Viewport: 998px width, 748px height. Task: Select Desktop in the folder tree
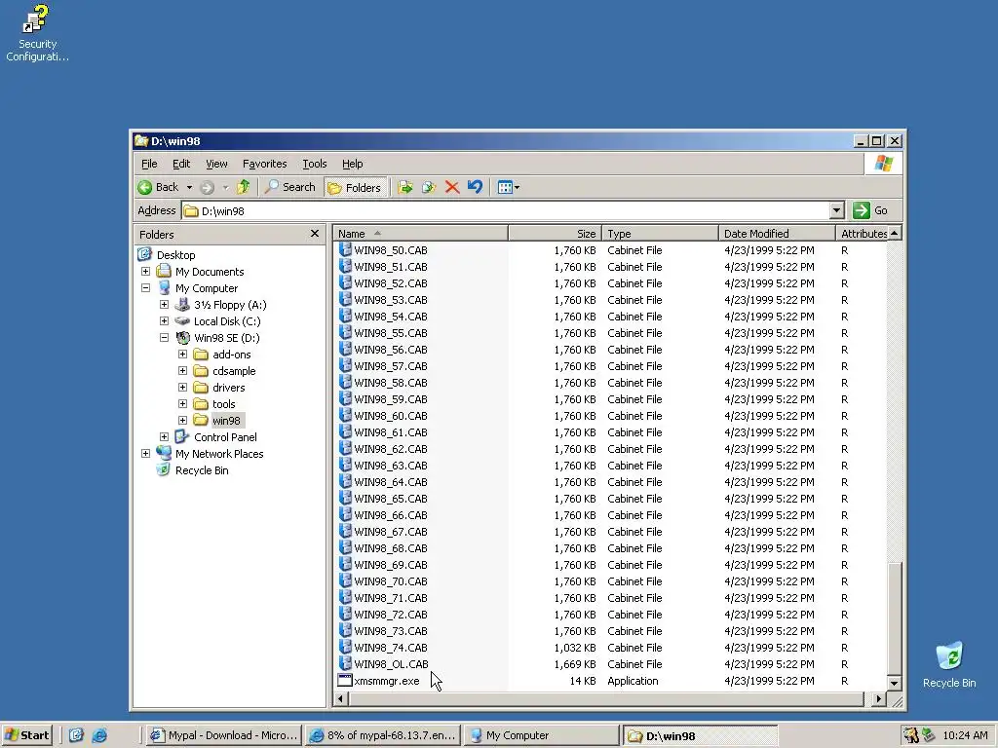pos(175,255)
